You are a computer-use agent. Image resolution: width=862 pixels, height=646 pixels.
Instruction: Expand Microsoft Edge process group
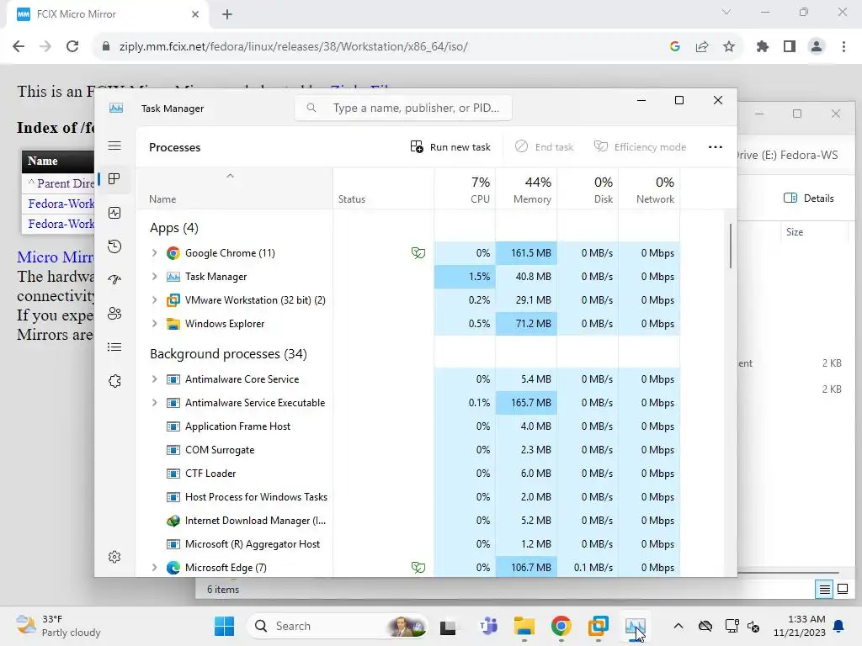click(155, 568)
